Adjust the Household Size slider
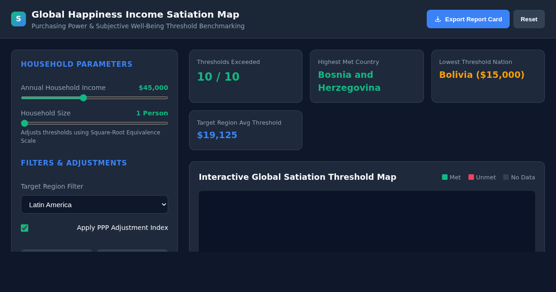Image resolution: width=556 pixels, height=292 pixels. (95, 123)
